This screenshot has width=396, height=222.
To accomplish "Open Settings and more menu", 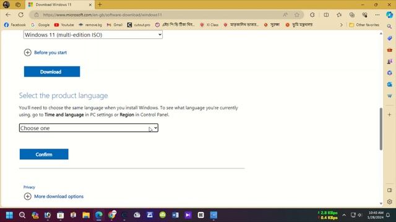I will click(x=377, y=15).
